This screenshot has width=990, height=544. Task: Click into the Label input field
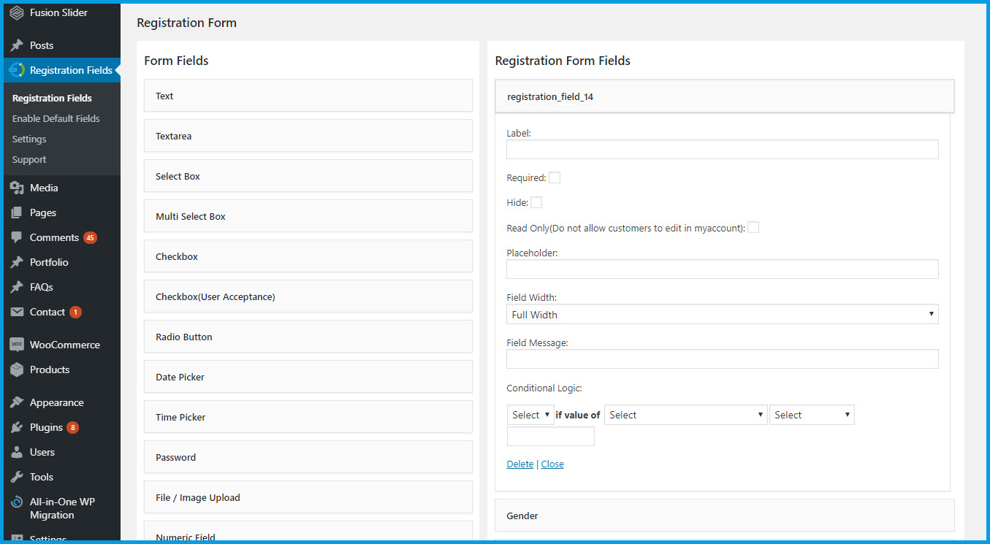722,150
